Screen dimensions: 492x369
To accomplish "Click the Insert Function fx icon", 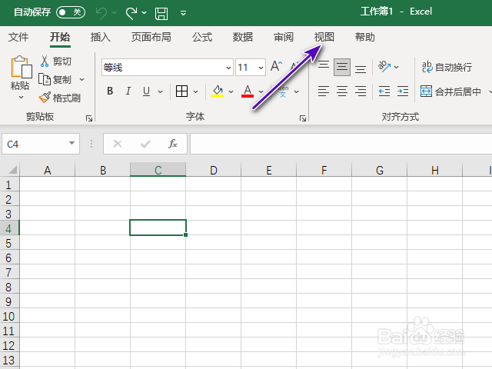I will pos(173,144).
